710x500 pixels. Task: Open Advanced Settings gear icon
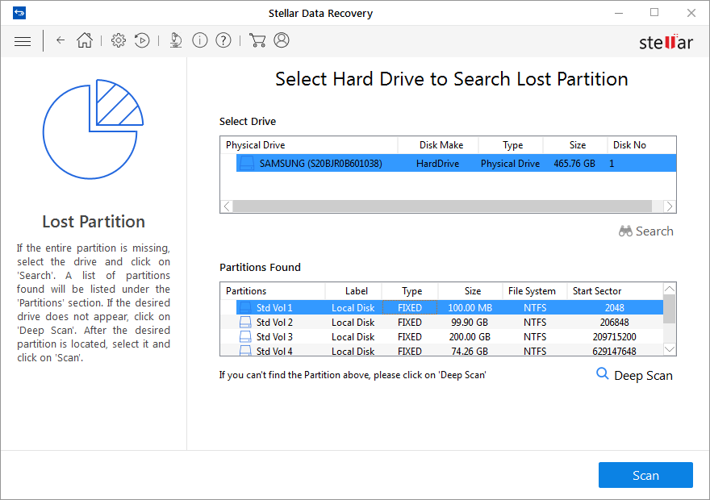tap(119, 40)
